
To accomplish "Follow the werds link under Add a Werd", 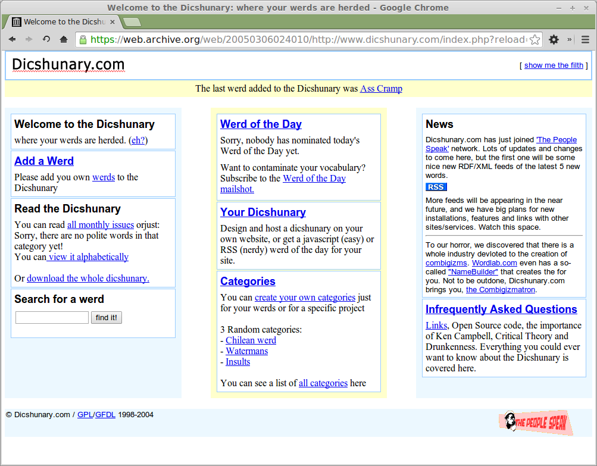I will point(104,177).
